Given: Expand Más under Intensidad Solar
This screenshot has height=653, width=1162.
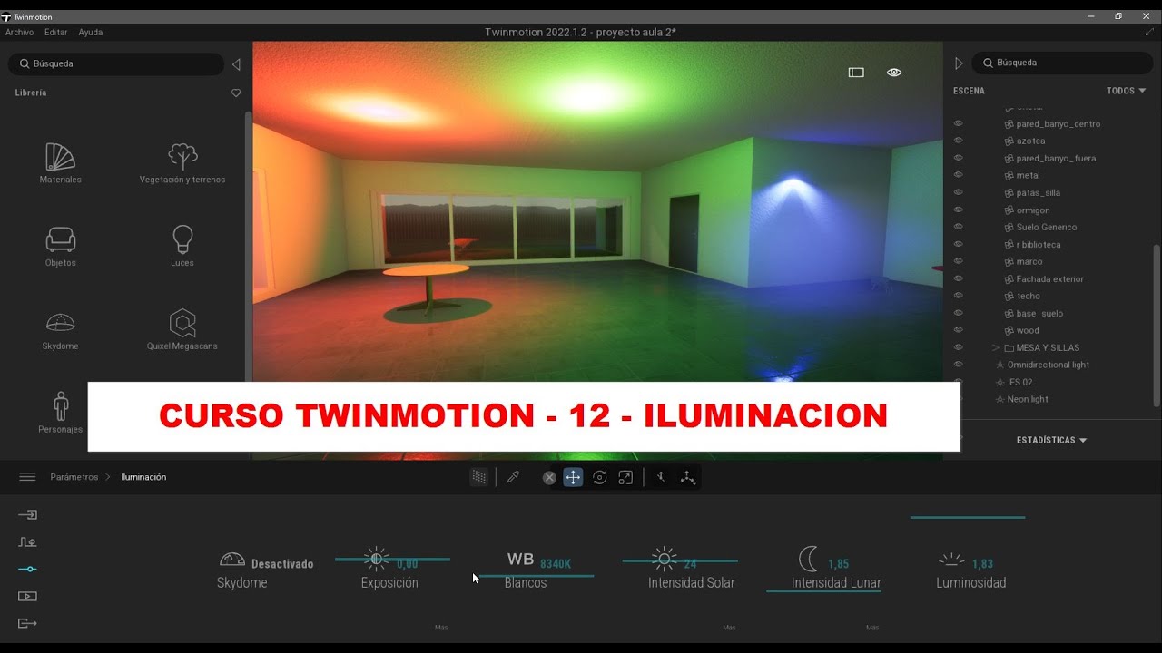Looking at the screenshot, I should pos(729,628).
